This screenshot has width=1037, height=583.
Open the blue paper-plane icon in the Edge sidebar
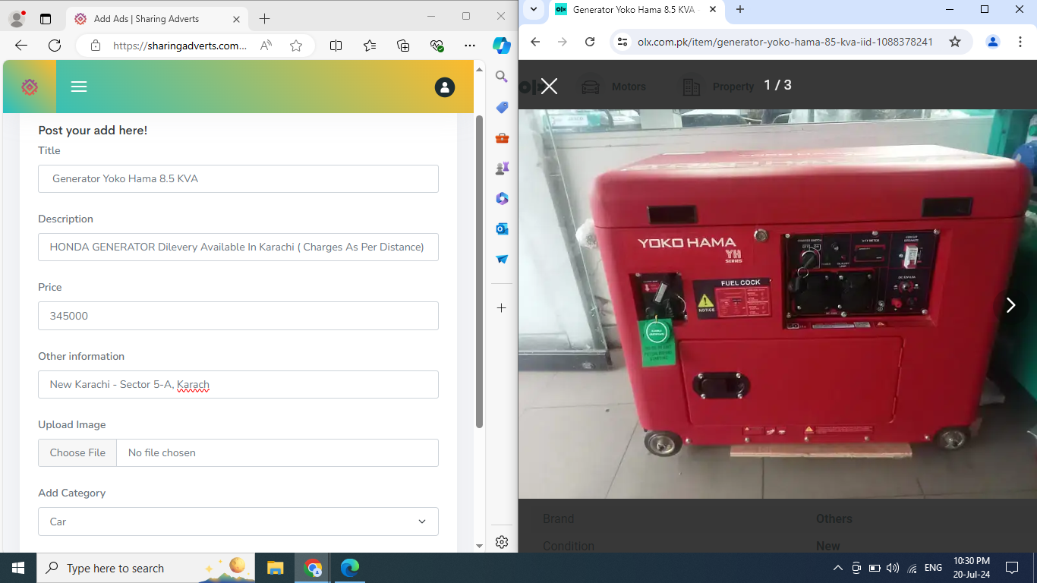point(502,259)
